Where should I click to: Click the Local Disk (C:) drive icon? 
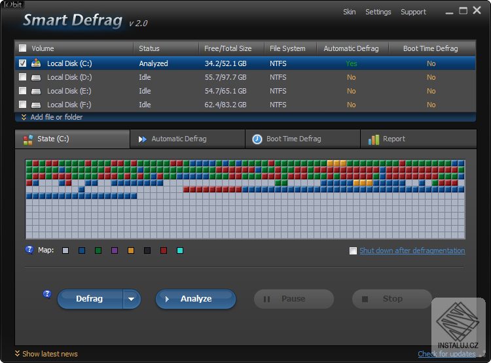click(x=36, y=63)
